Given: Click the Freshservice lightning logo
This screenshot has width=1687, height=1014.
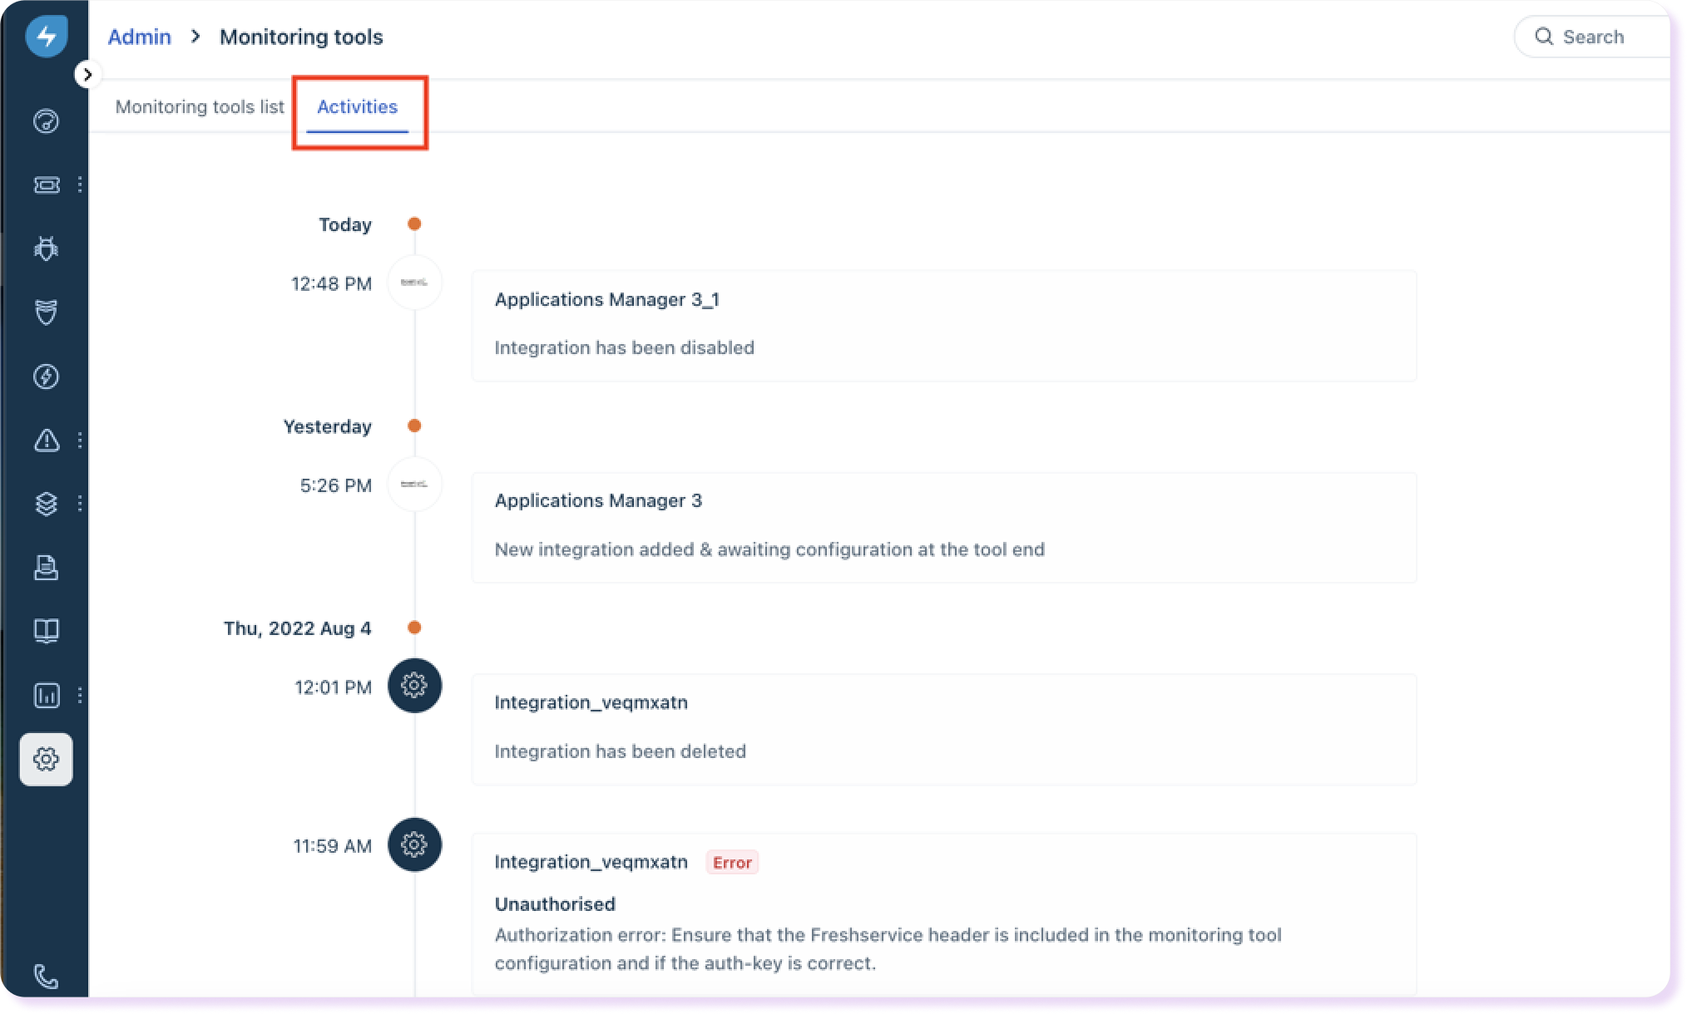Looking at the screenshot, I should click(46, 37).
